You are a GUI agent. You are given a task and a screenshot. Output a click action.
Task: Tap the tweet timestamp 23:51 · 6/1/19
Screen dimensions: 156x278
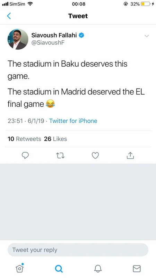[x=26, y=121]
